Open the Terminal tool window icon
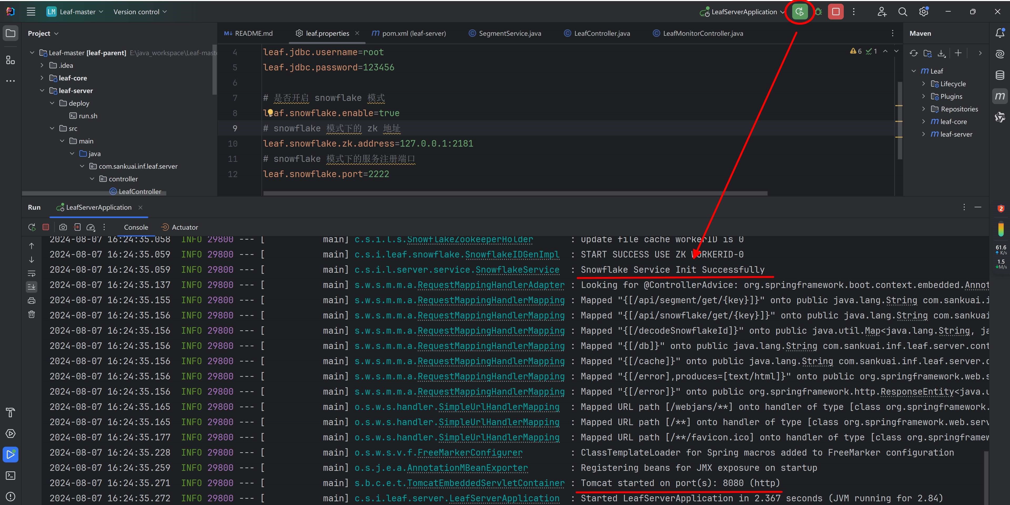This screenshot has height=505, width=1010. [11, 476]
